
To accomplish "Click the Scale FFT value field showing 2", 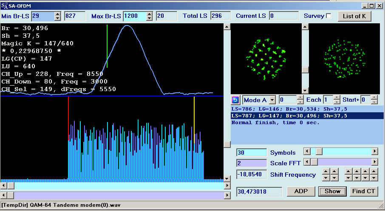I will pos(252,163).
